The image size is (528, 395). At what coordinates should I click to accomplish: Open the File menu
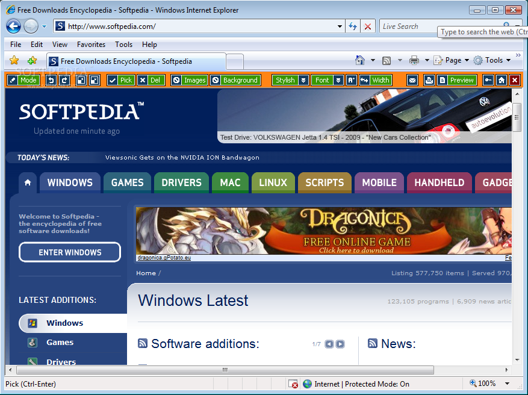(x=16, y=45)
